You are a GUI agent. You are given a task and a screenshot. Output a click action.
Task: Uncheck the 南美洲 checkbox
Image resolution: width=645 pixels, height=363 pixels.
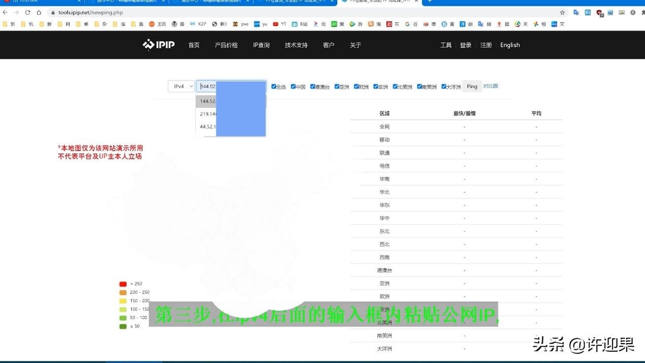click(x=419, y=86)
